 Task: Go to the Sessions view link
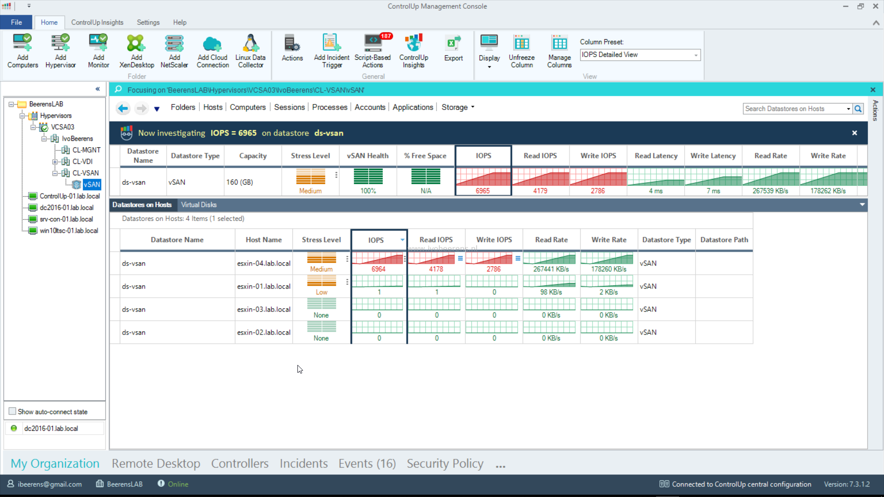click(x=289, y=107)
